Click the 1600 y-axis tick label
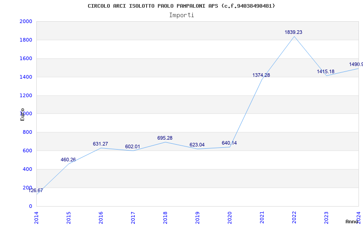The width and height of the screenshot is (363, 226). pos(26,58)
